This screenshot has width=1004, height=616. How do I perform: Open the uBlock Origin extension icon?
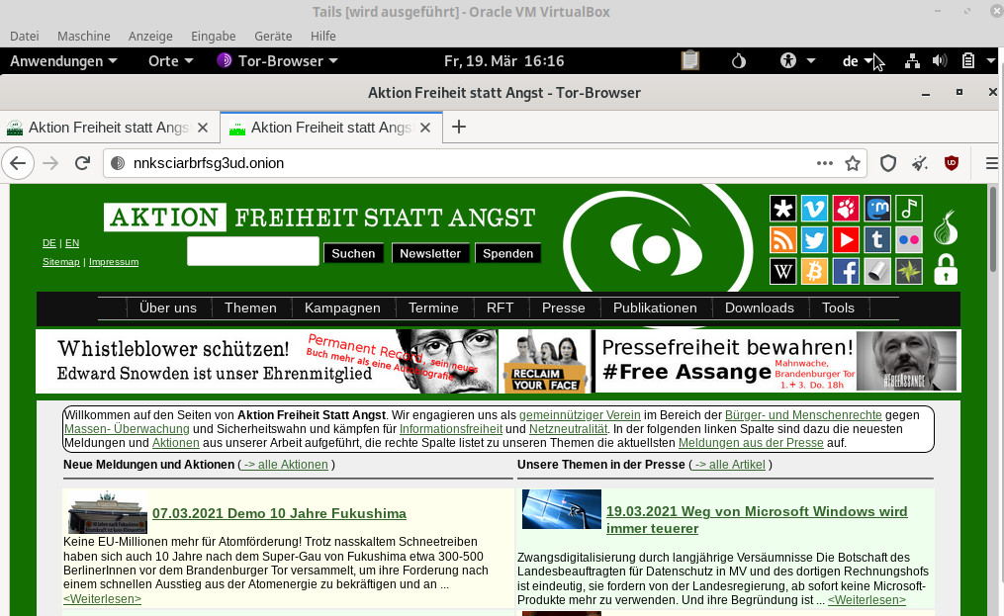click(x=952, y=163)
